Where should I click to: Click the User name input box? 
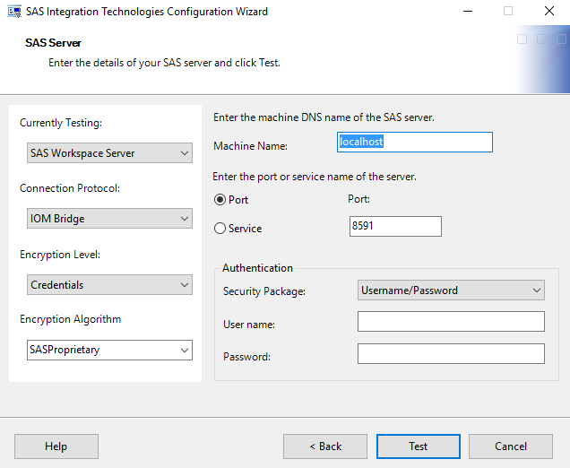point(451,322)
